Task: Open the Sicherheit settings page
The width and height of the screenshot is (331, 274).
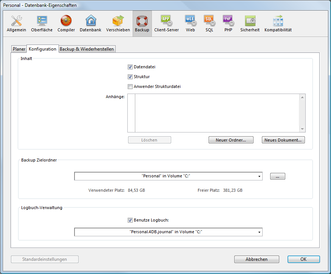Action: click(x=250, y=23)
